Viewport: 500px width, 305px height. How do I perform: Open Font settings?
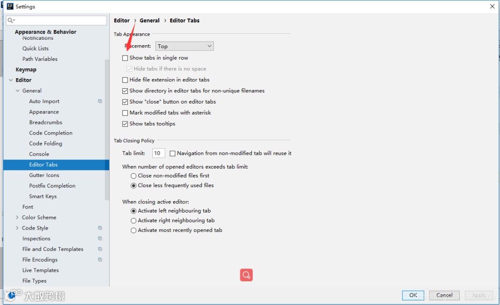28,207
